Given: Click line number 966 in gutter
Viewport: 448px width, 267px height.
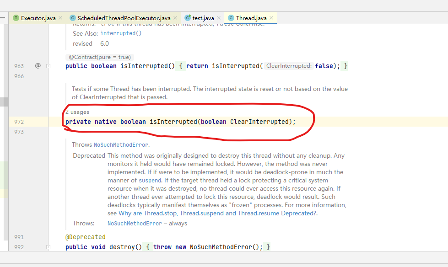Looking at the screenshot, I should 19,76.
